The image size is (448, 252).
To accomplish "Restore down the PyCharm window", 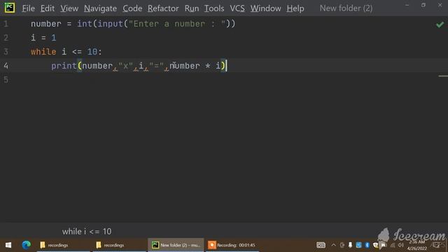I will [x=423, y=5].
